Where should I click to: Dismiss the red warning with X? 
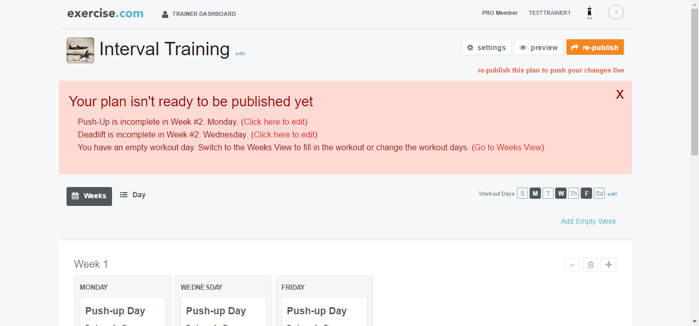click(x=620, y=95)
